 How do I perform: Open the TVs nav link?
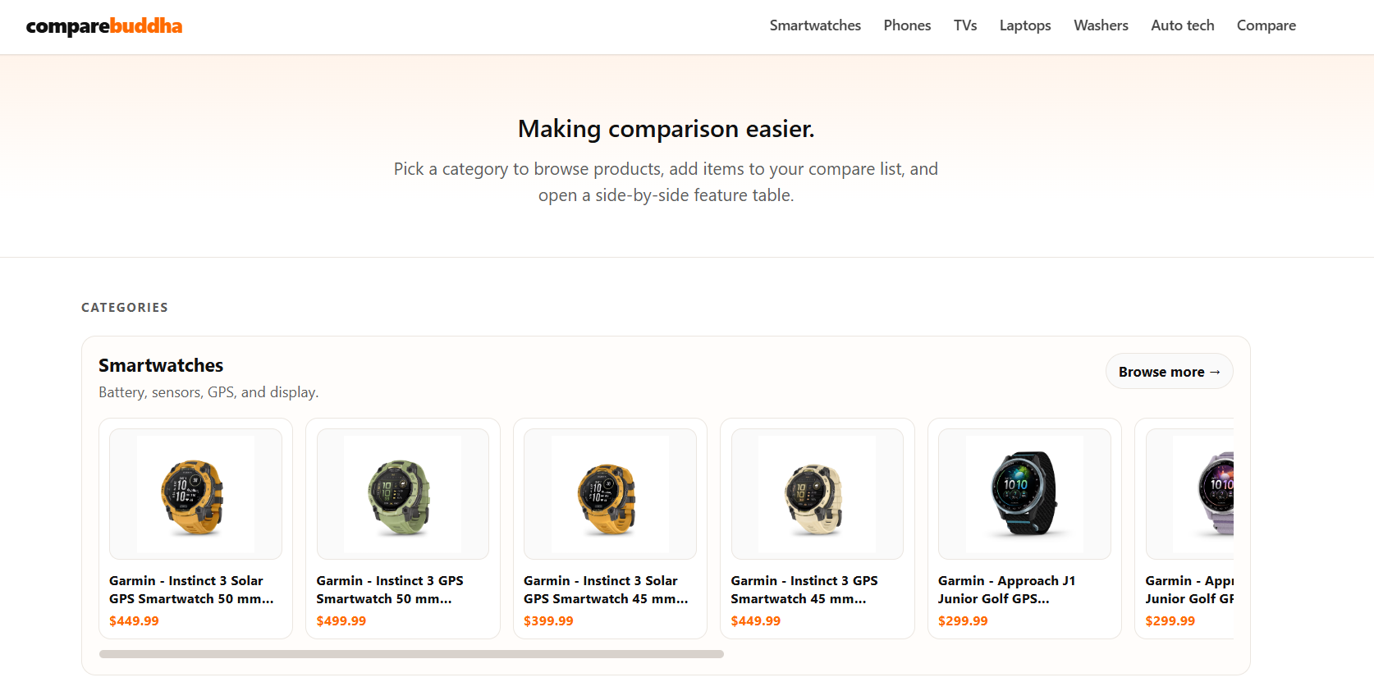click(x=965, y=25)
